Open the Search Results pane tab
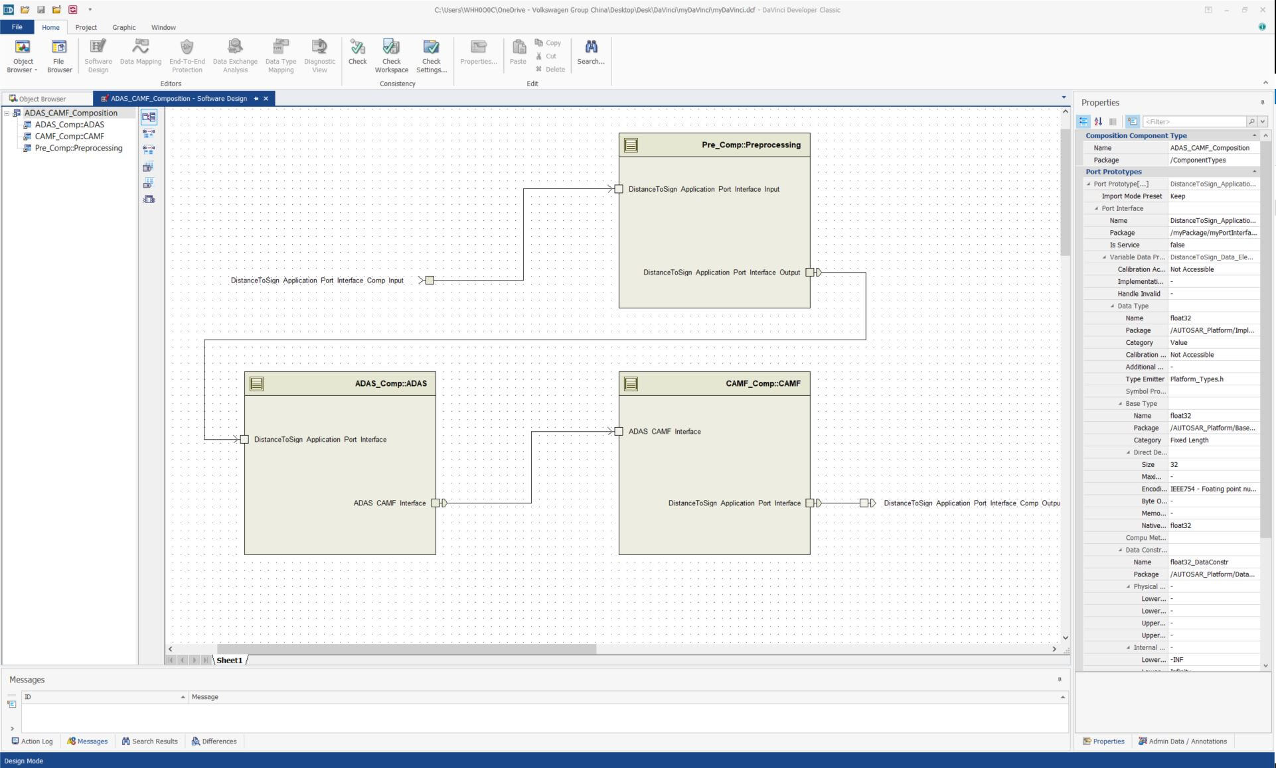 pyautogui.click(x=150, y=741)
